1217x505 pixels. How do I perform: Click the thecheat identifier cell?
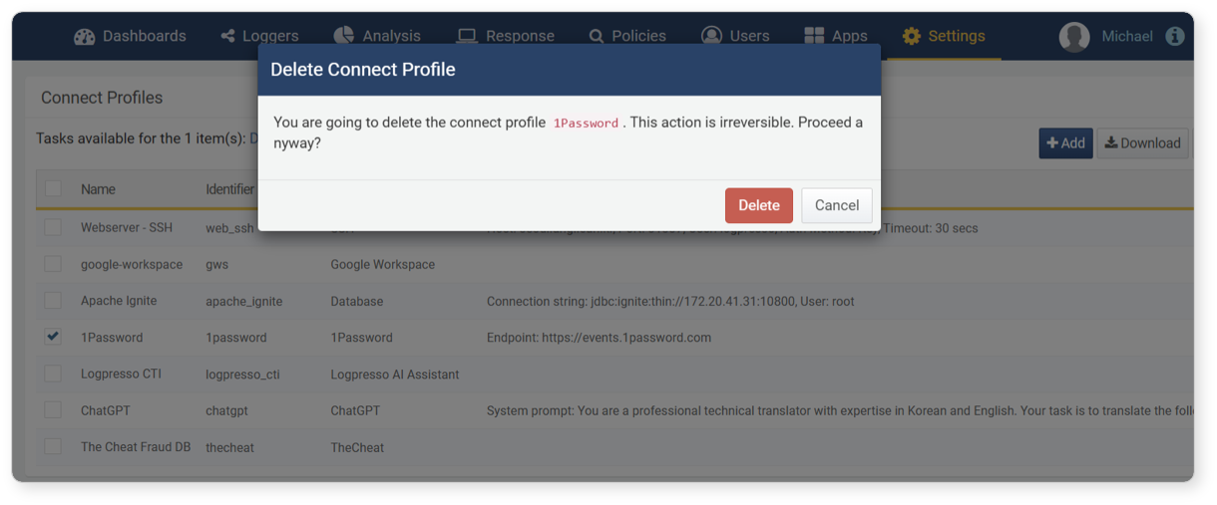pyautogui.click(x=229, y=448)
